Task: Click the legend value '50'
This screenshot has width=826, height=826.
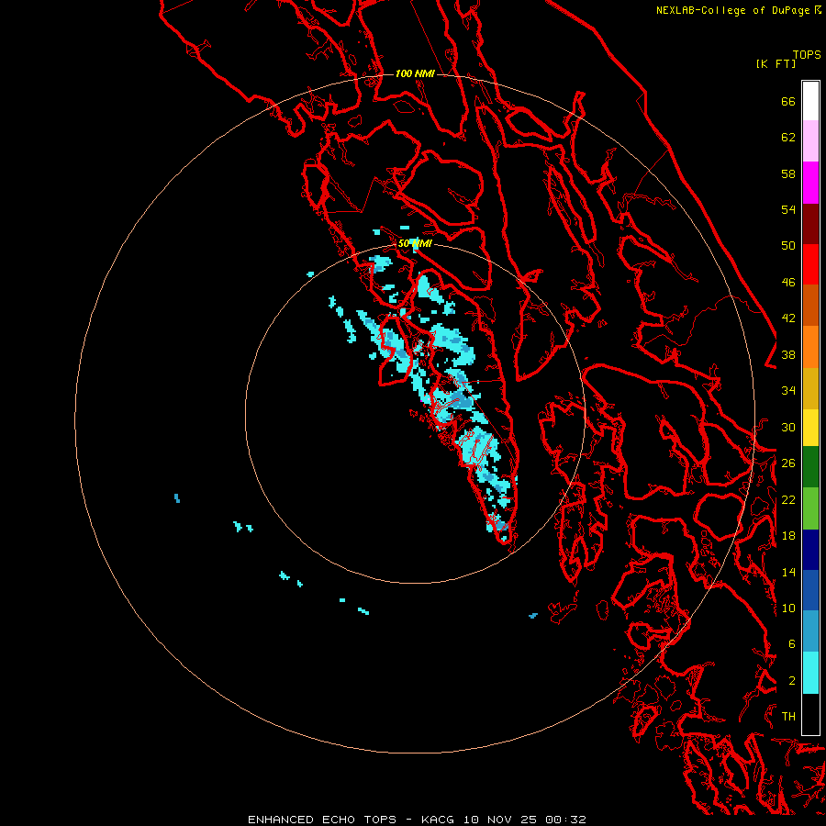Action: click(x=788, y=245)
